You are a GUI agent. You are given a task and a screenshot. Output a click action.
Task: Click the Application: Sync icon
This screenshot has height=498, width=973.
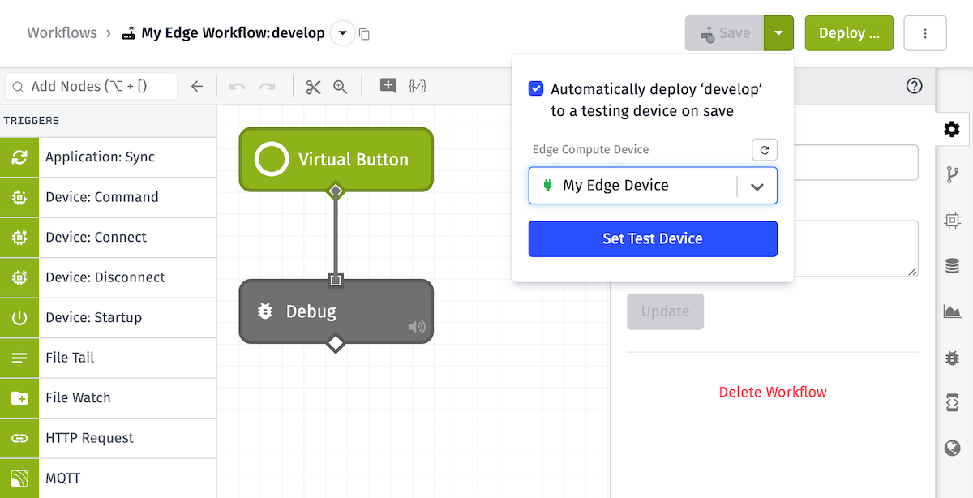(19, 157)
